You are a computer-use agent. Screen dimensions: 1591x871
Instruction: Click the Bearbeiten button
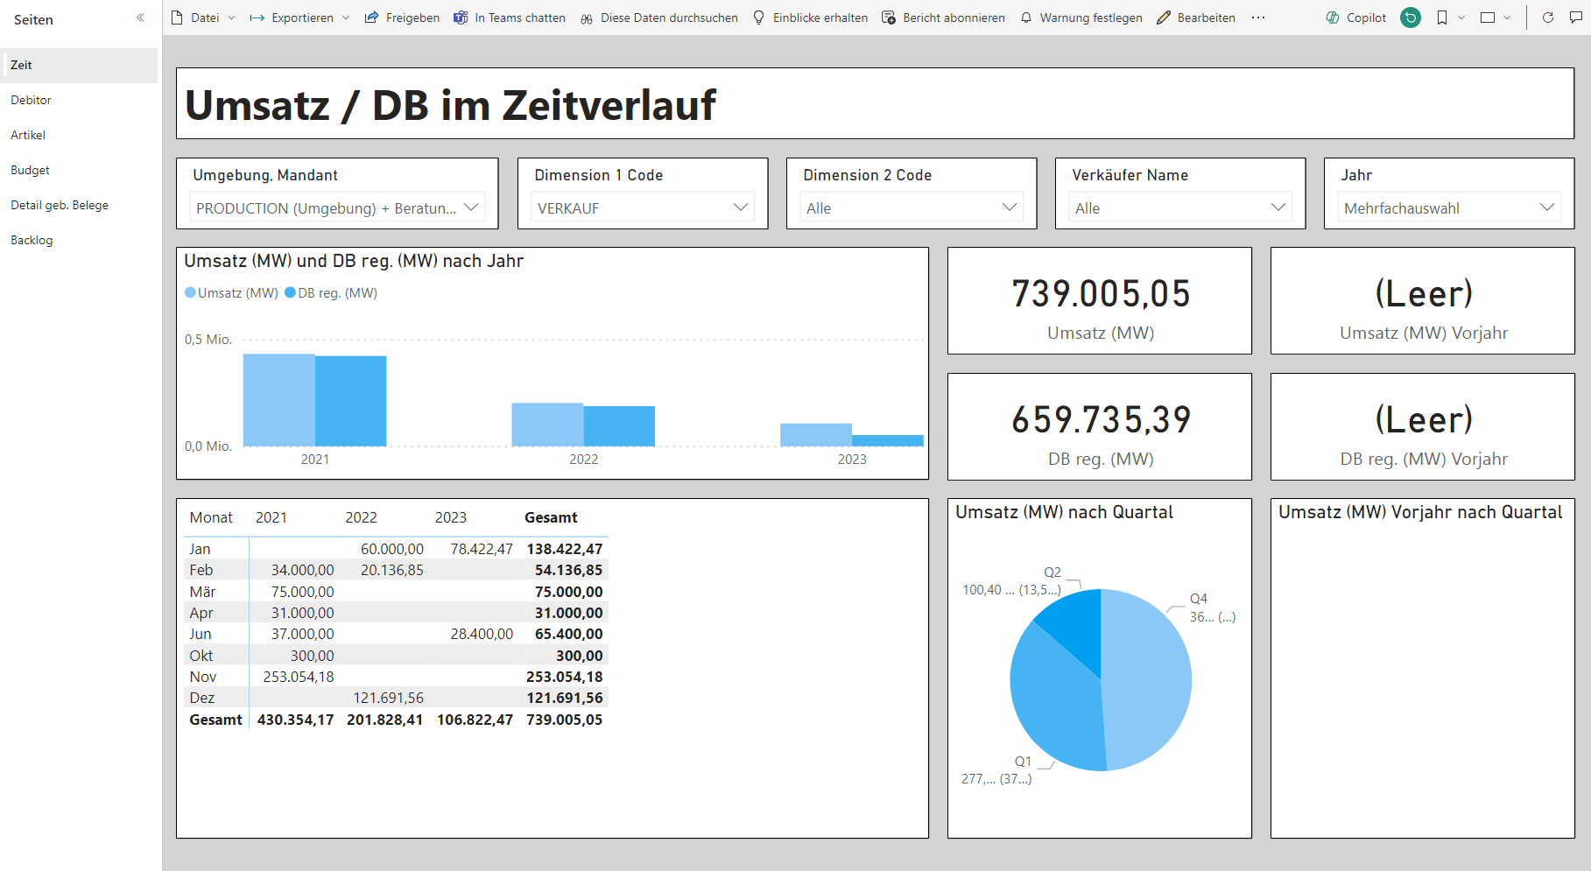point(1196,18)
